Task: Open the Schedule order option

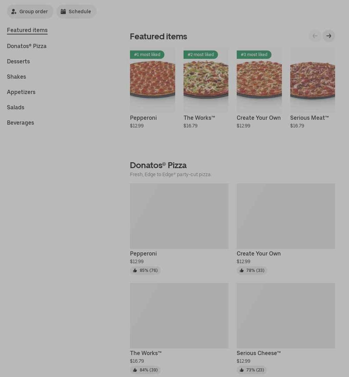Action: click(x=76, y=11)
